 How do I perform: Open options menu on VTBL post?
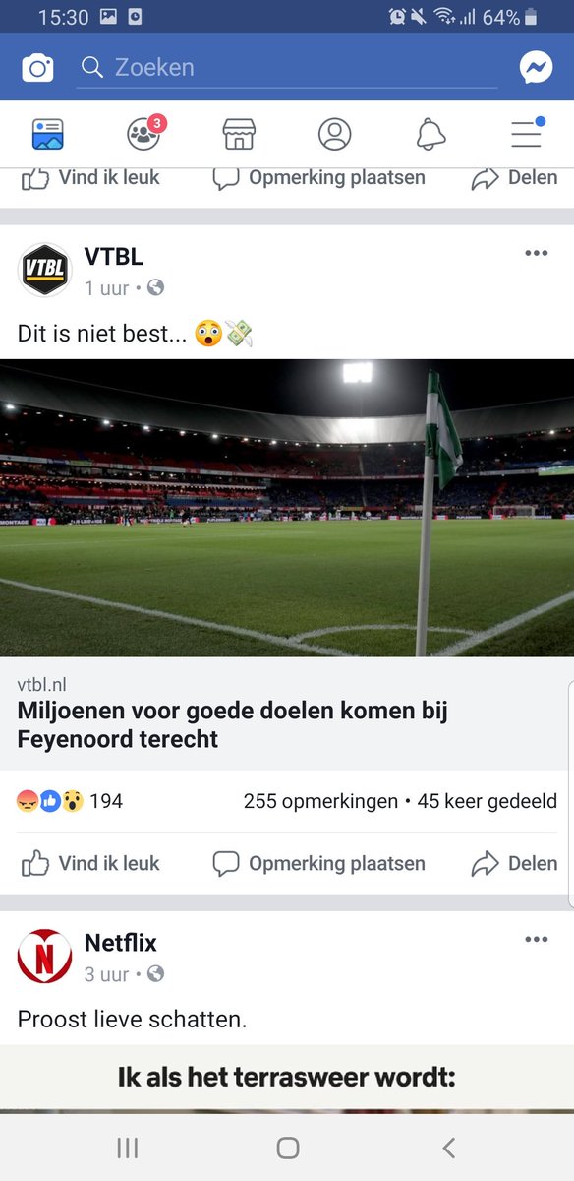(536, 254)
